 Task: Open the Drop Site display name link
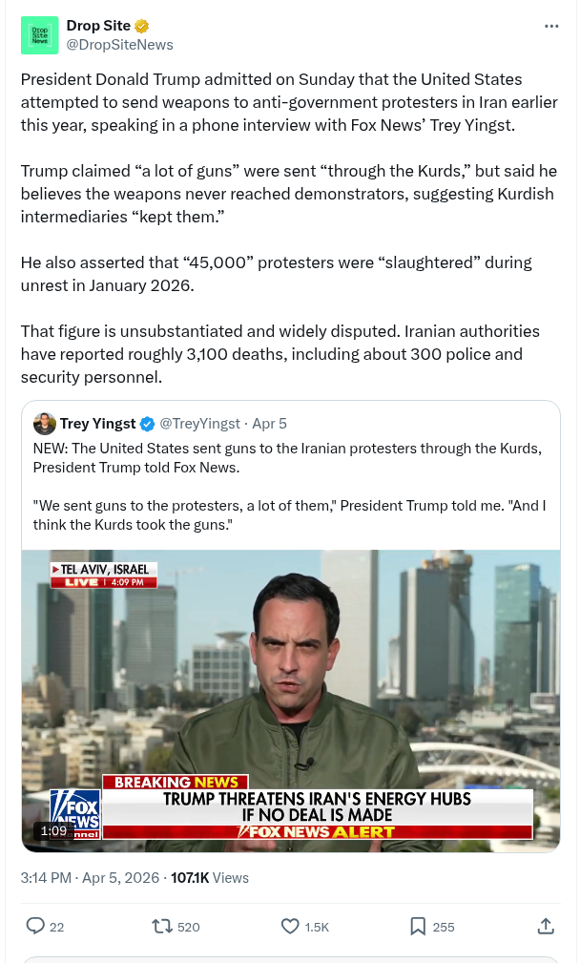point(98,26)
